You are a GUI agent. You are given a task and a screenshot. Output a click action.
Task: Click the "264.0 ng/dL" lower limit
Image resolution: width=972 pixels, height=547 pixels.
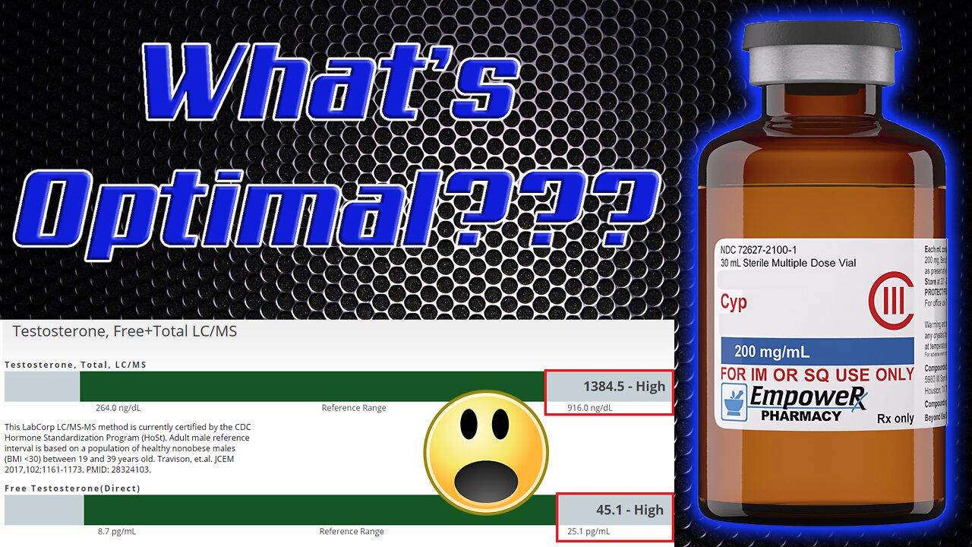117,408
